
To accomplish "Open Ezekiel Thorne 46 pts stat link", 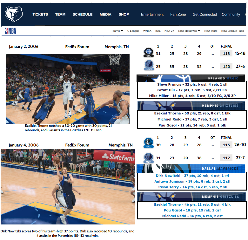I will pos(192,204).
